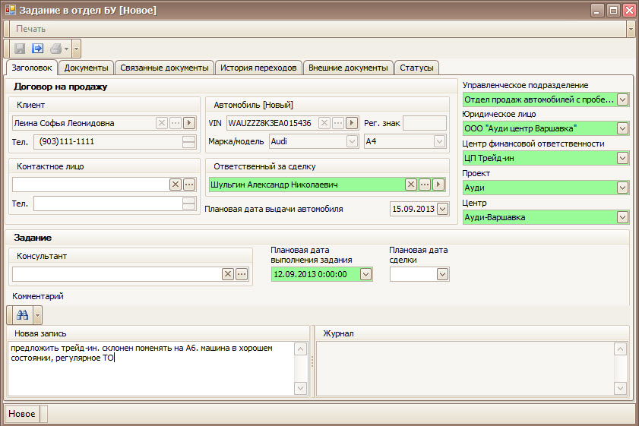Click the printer icon in the toolbar

[x=55, y=49]
